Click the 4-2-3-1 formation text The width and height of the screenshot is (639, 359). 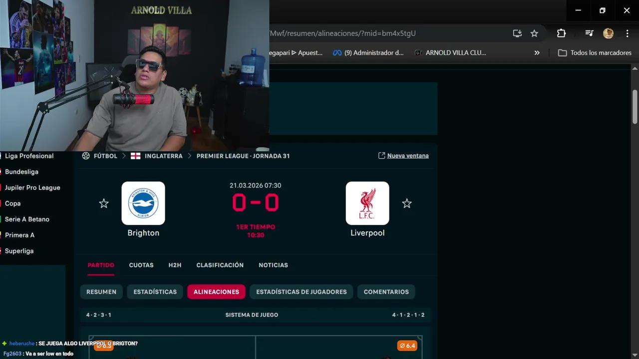[98, 315]
